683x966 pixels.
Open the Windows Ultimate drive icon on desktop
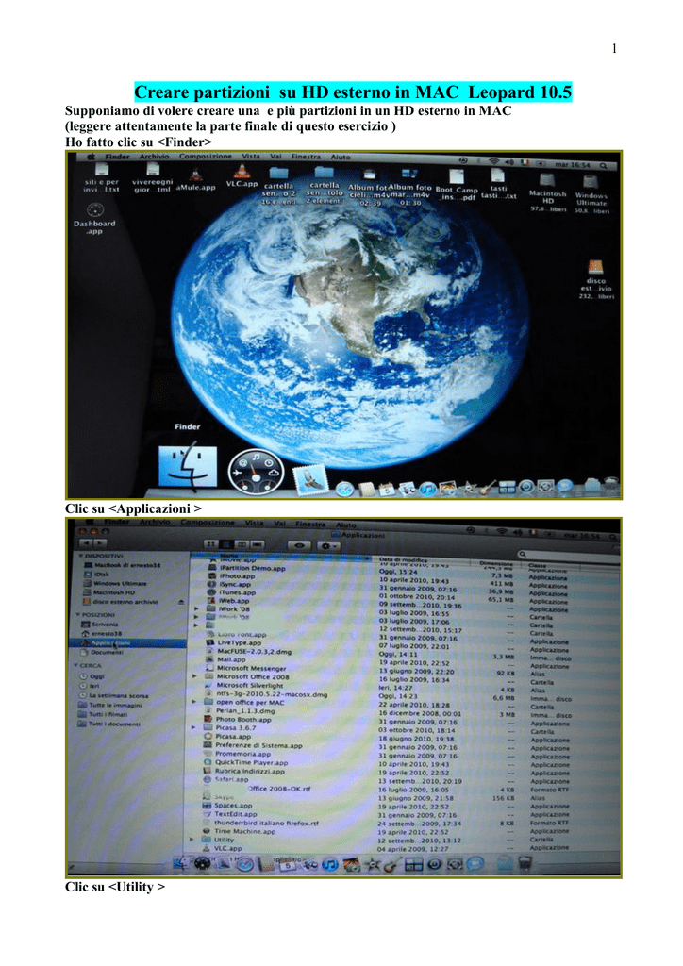(x=591, y=194)
